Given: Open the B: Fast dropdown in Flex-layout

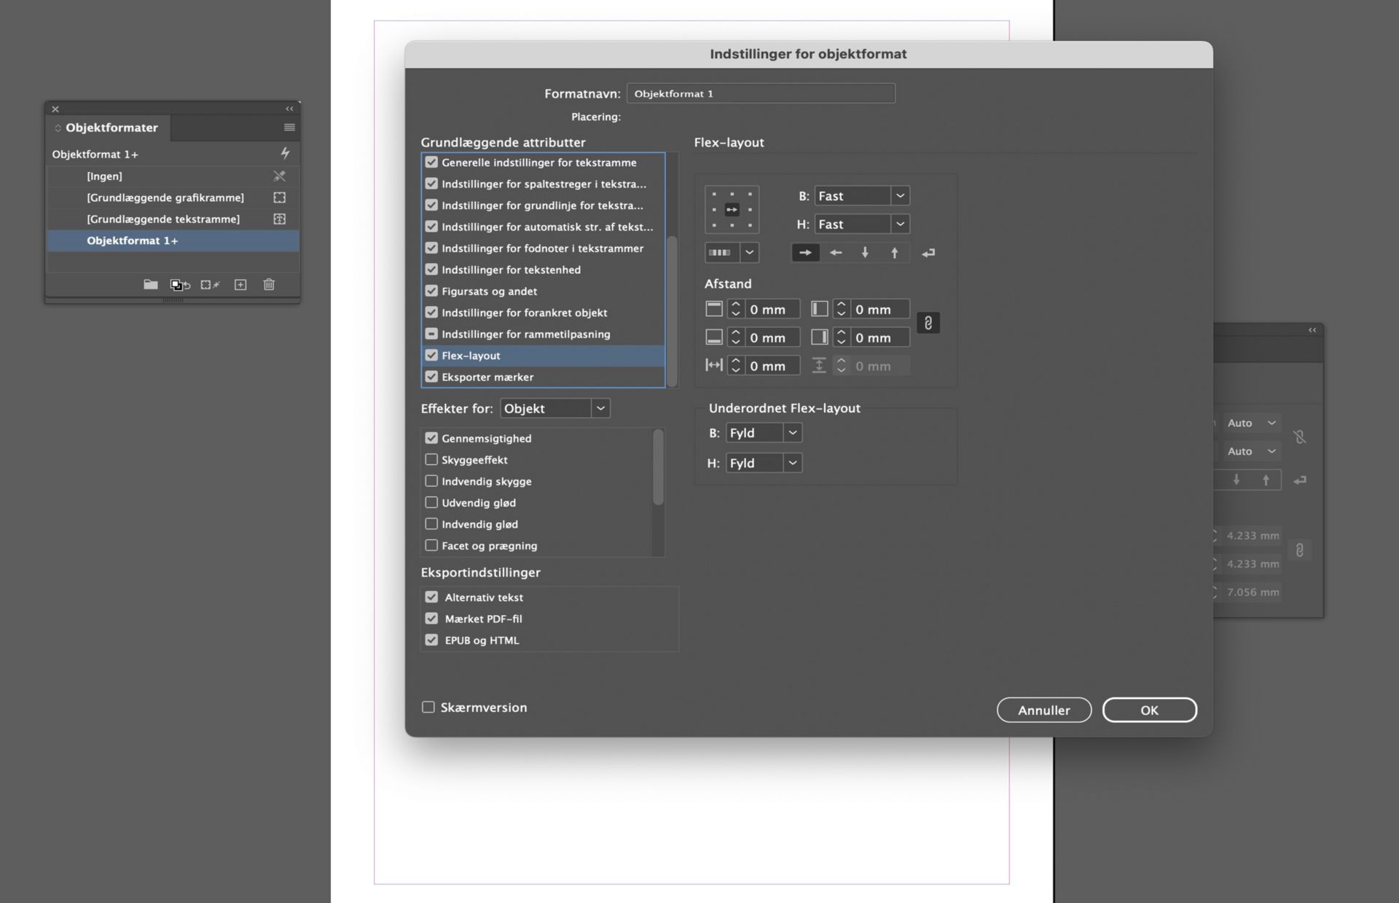Looking at the screenshot, I should pos(901,195).
